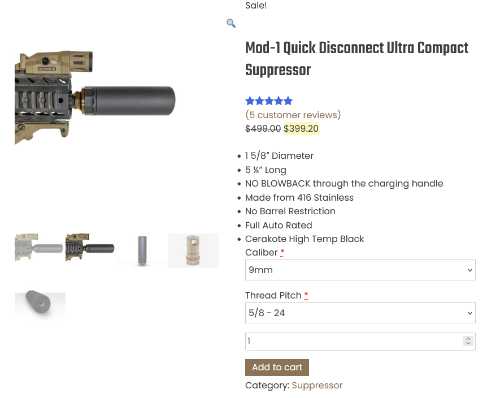Click the original price $499.00
The width and height of the screenshot is (487, 398).
coord(263,128)
